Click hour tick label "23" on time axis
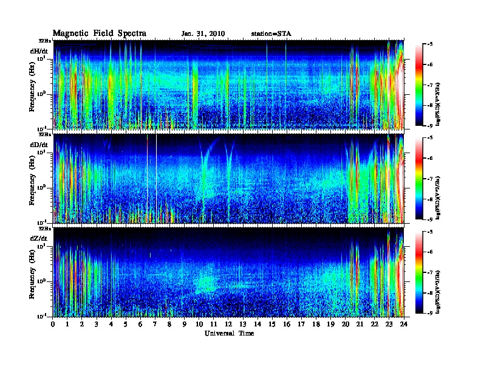 [x=389, y=324]
